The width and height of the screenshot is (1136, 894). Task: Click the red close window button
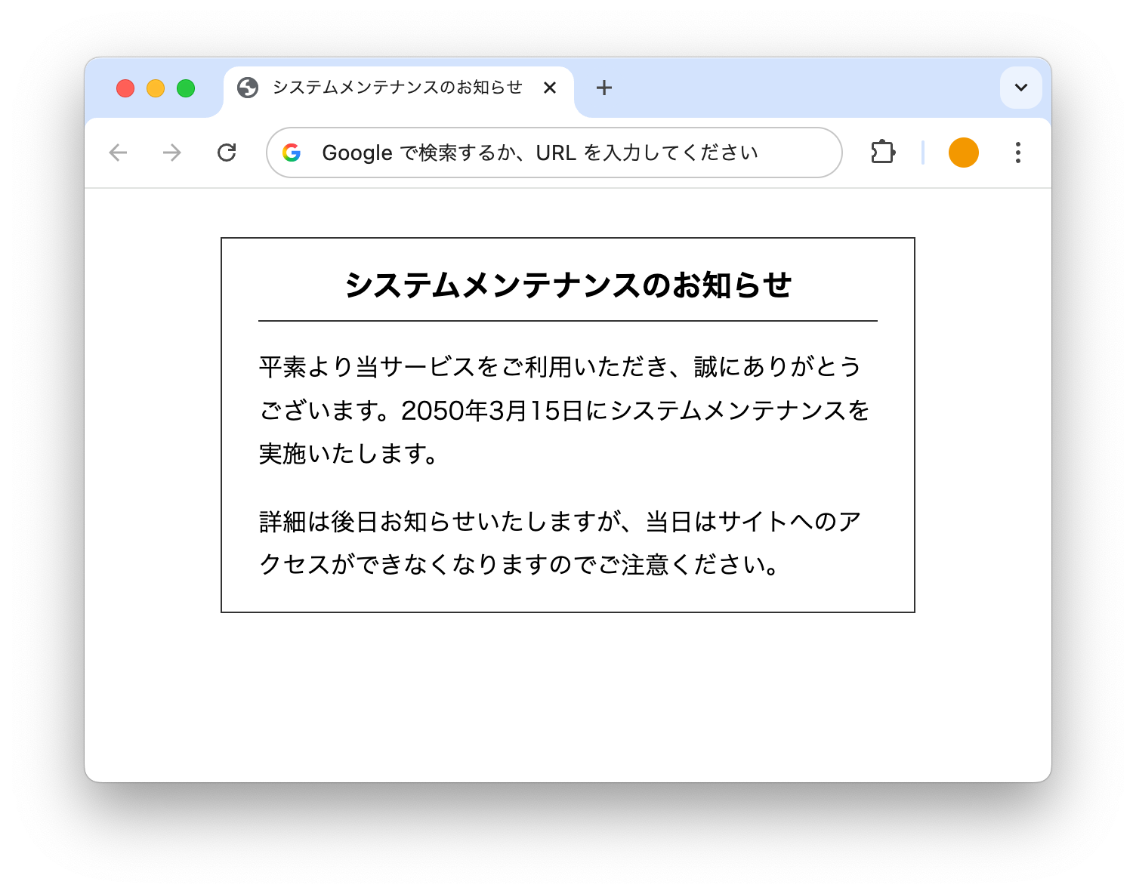(125, 88)
